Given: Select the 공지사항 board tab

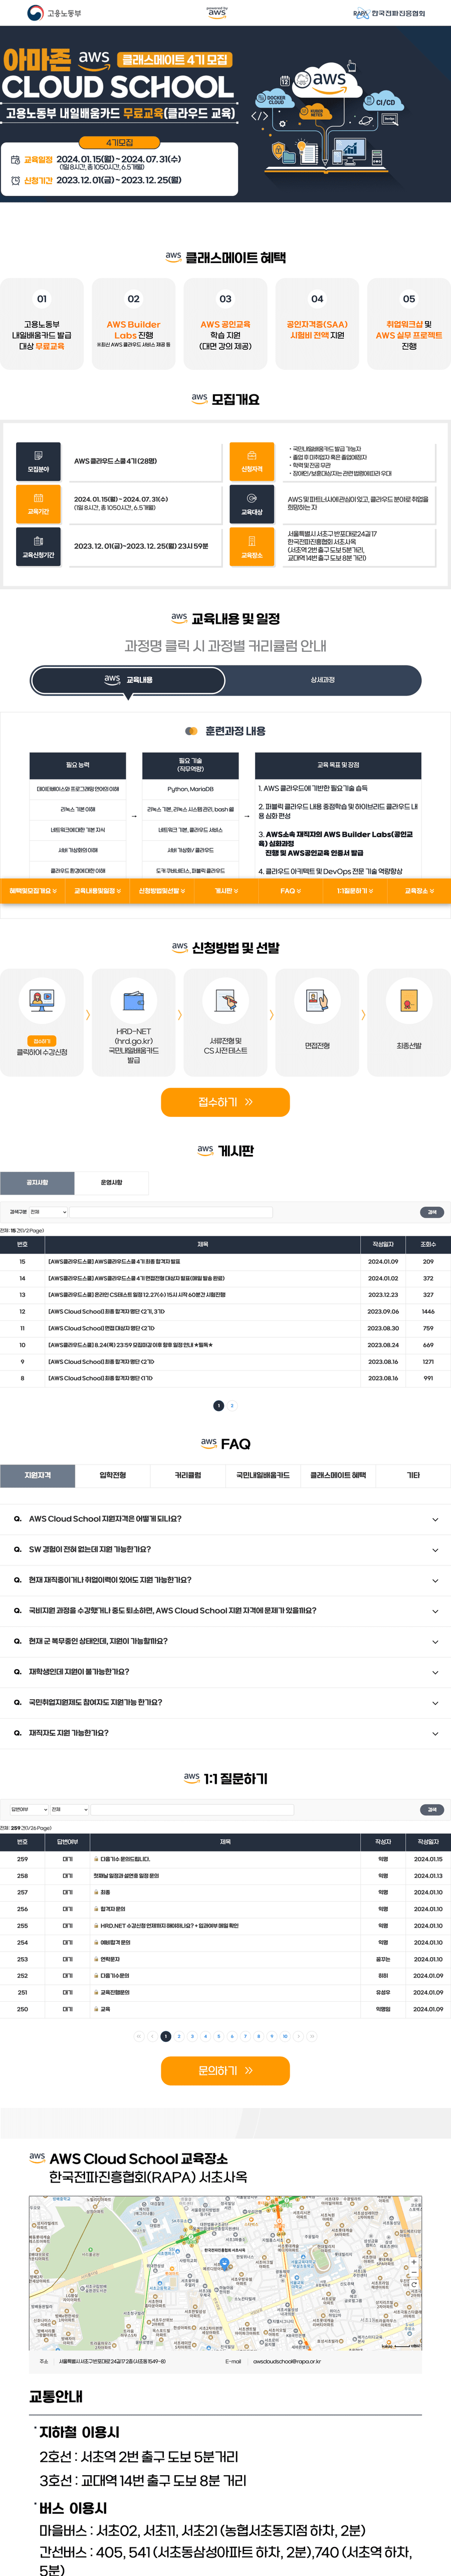Looking at the screenshot, I should pos(37,1182).
